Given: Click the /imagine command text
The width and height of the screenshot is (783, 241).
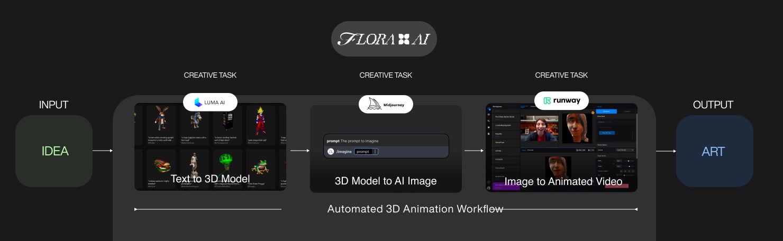Looking at the screenshot, I should [x=344, y=152].
